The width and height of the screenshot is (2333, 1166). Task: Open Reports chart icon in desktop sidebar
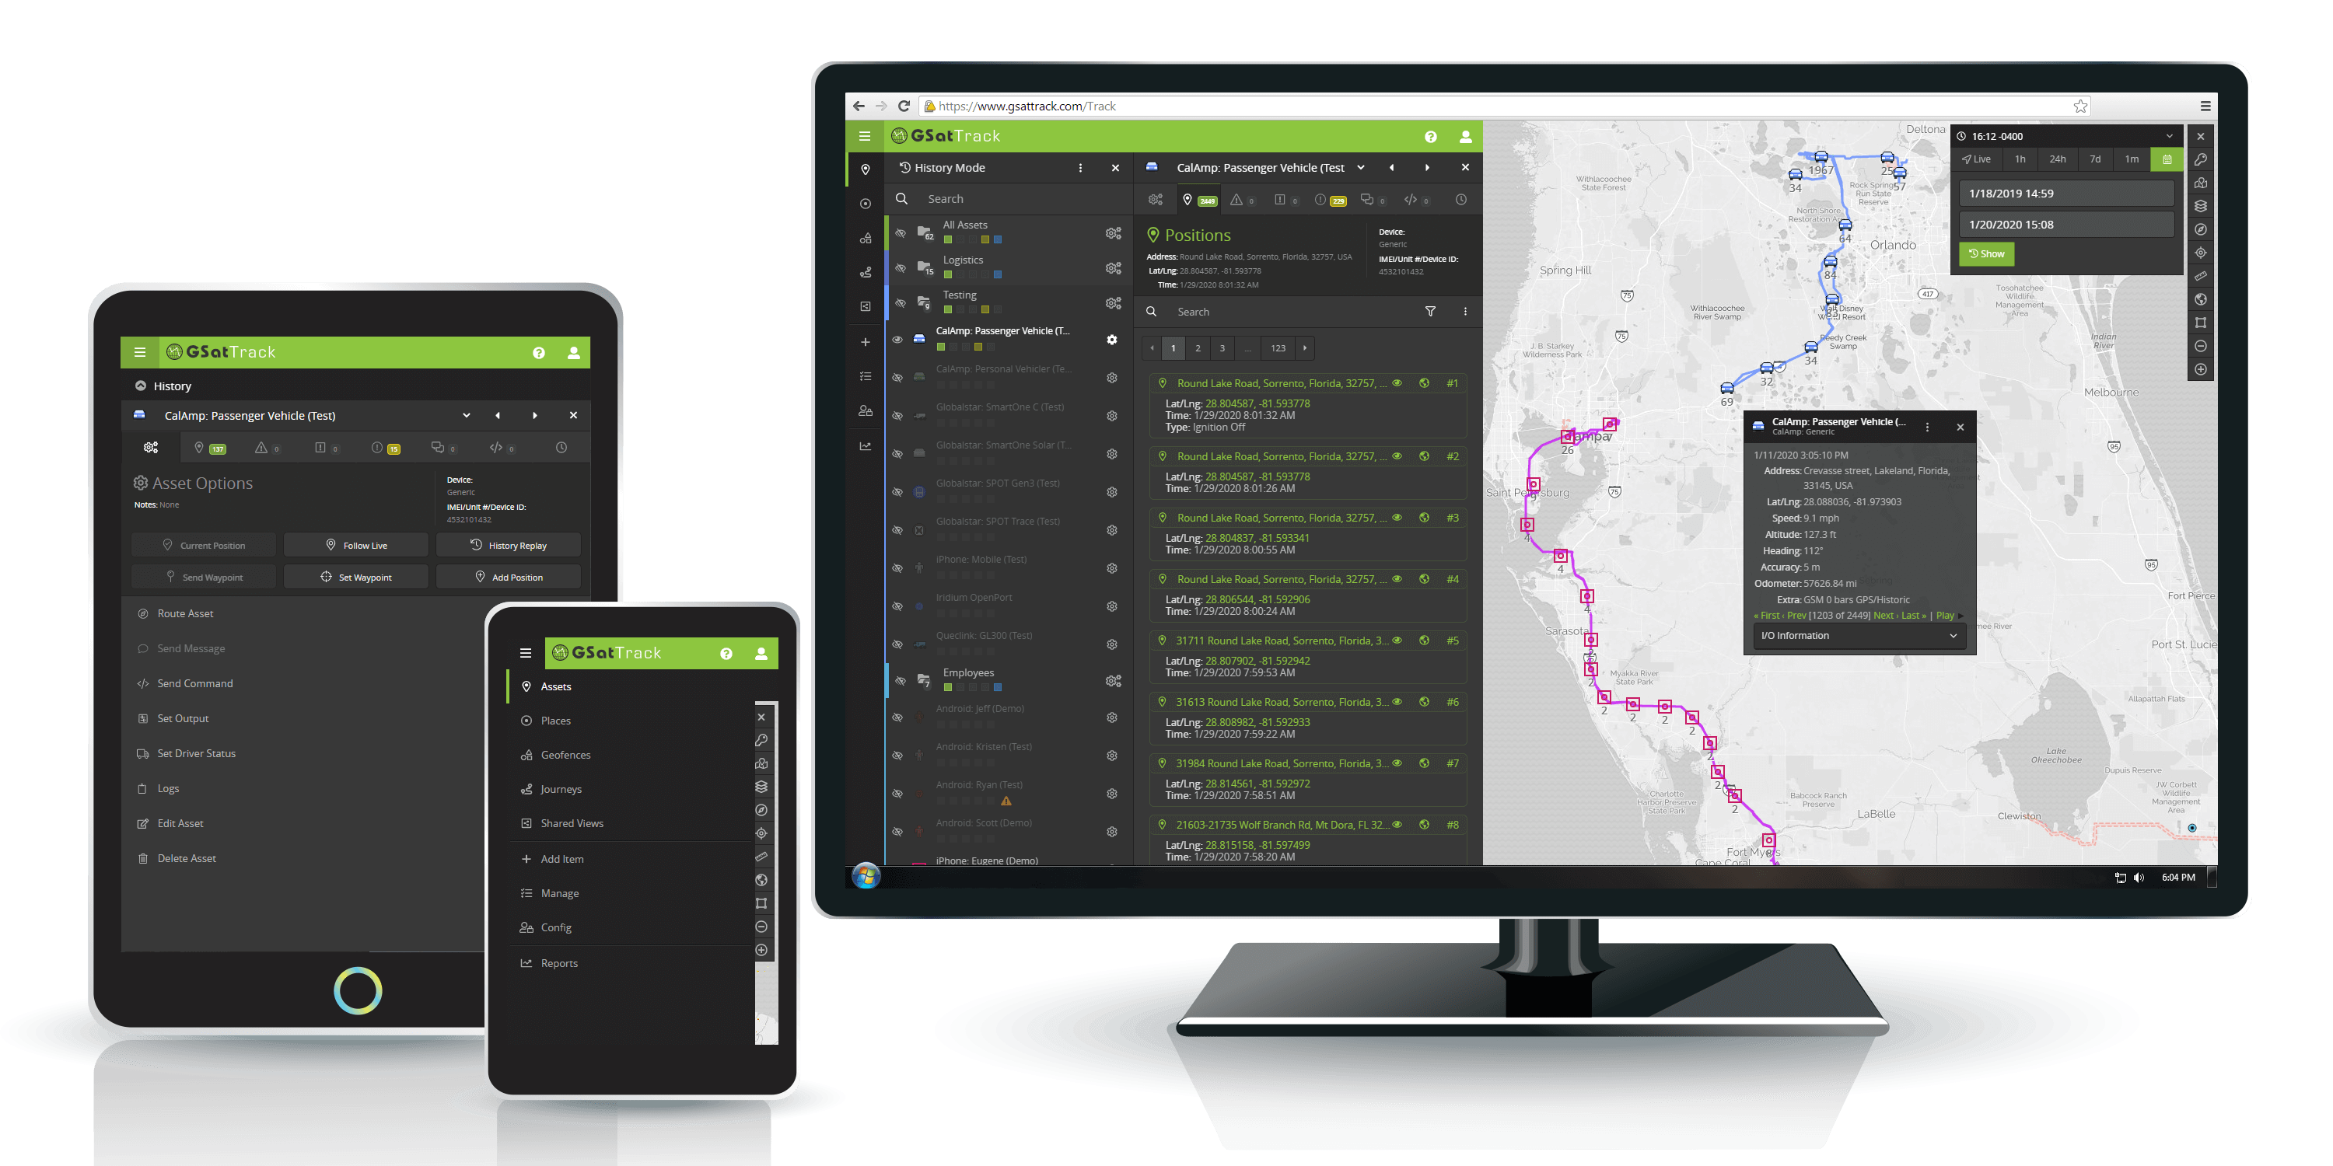coord(865,445)
